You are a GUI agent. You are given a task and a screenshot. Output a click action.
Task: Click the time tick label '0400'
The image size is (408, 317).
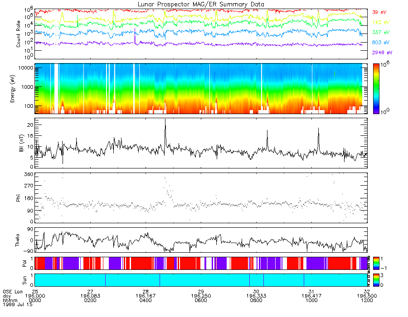click(146, 300)
